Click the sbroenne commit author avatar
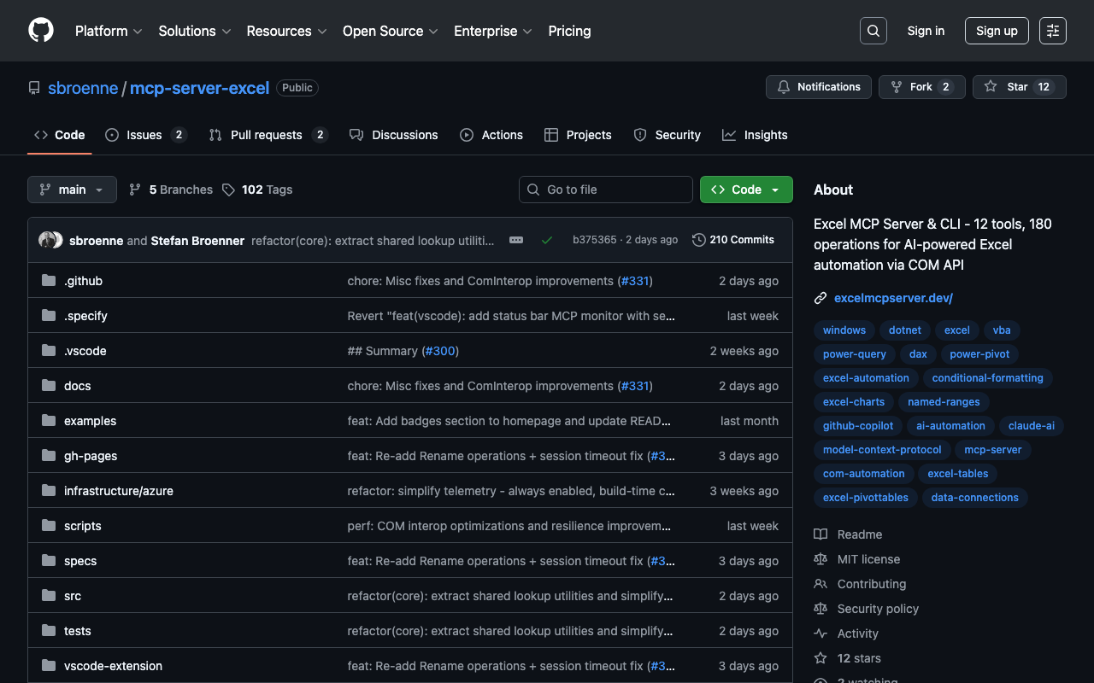Viewport: 1094px width, 683px height. tap(48, 240)
